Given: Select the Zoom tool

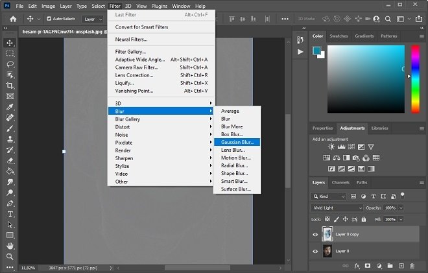Looking at the screenshot, I should coord(10,256).
